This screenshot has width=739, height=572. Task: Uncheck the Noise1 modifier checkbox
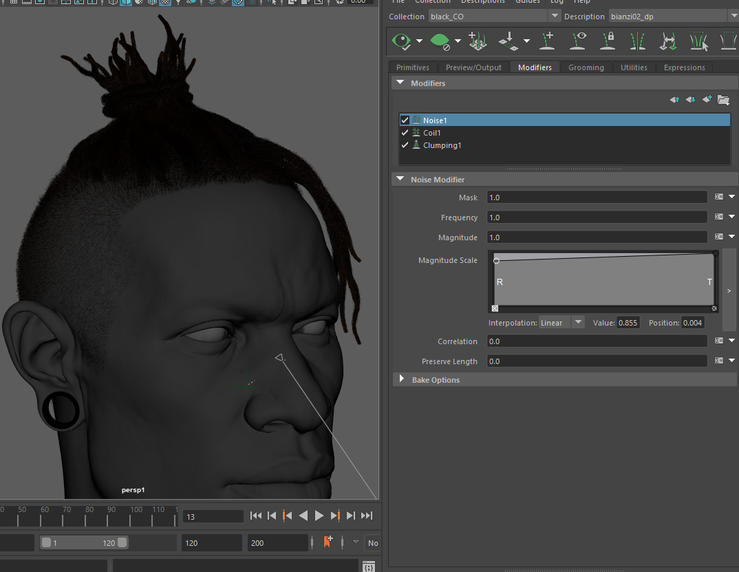tap(405, 120)
